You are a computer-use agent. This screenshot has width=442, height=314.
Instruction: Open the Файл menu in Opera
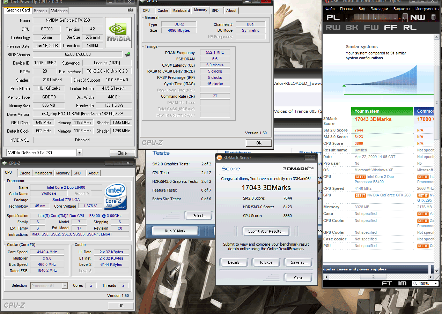click(330, 9)
